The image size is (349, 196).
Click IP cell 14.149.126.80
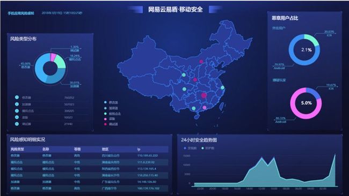tap(147, 182)
